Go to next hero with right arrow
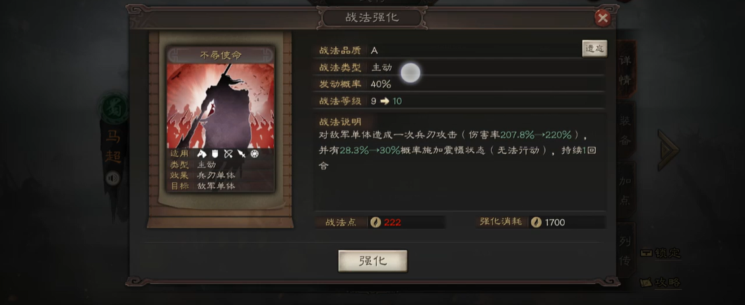745x305 pixels. 669,150
